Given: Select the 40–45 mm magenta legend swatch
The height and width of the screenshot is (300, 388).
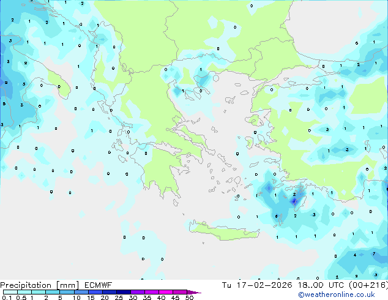Looking at the screenshot, I should click(166, 292).
